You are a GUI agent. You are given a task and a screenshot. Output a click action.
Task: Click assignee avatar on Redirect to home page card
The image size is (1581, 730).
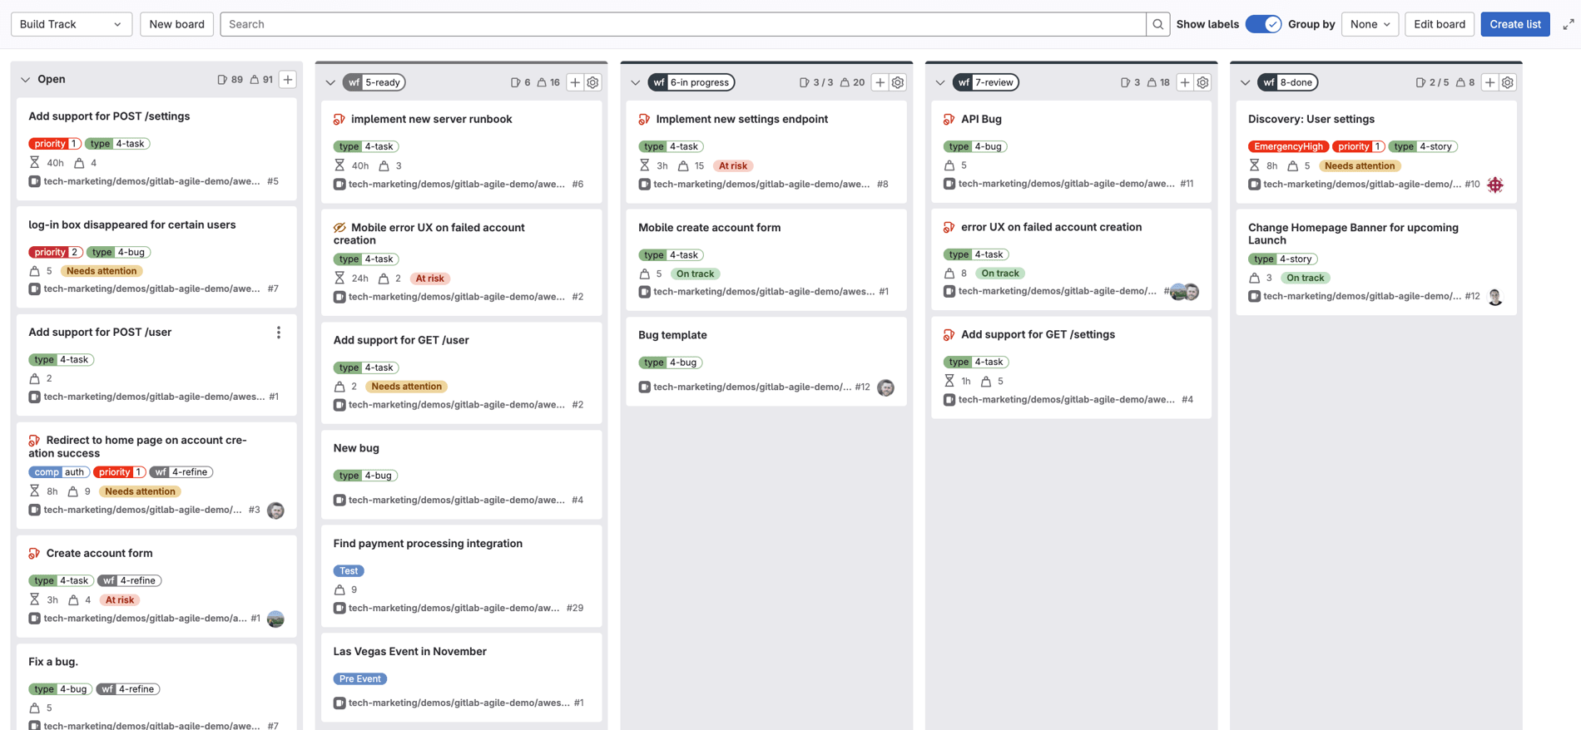click(x=275, y=511)
